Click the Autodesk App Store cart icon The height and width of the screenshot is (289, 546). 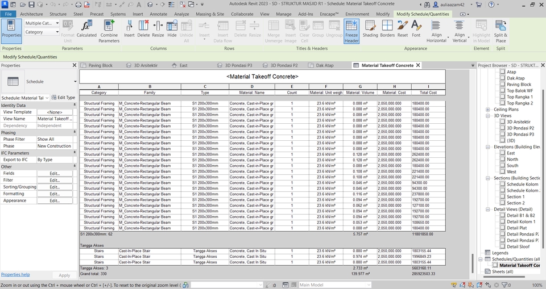pyautogui.click(x=478, y=5)
